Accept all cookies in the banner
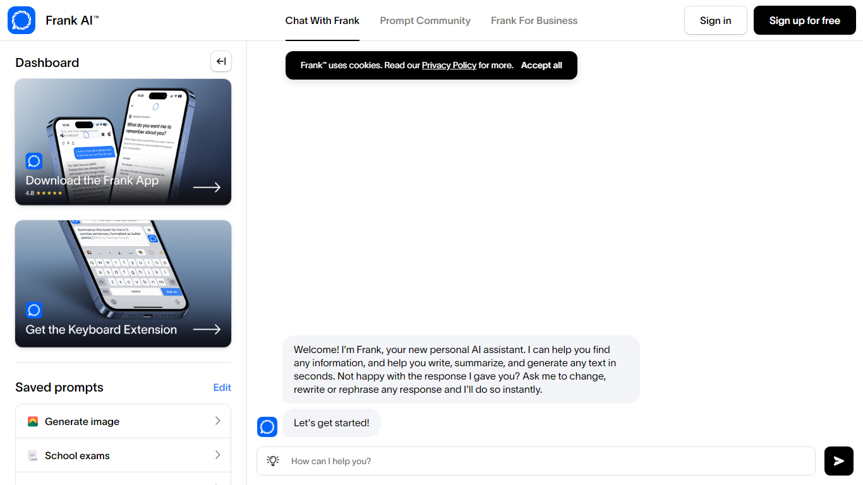Screen dimensions: 863x485 coord(541,65)
